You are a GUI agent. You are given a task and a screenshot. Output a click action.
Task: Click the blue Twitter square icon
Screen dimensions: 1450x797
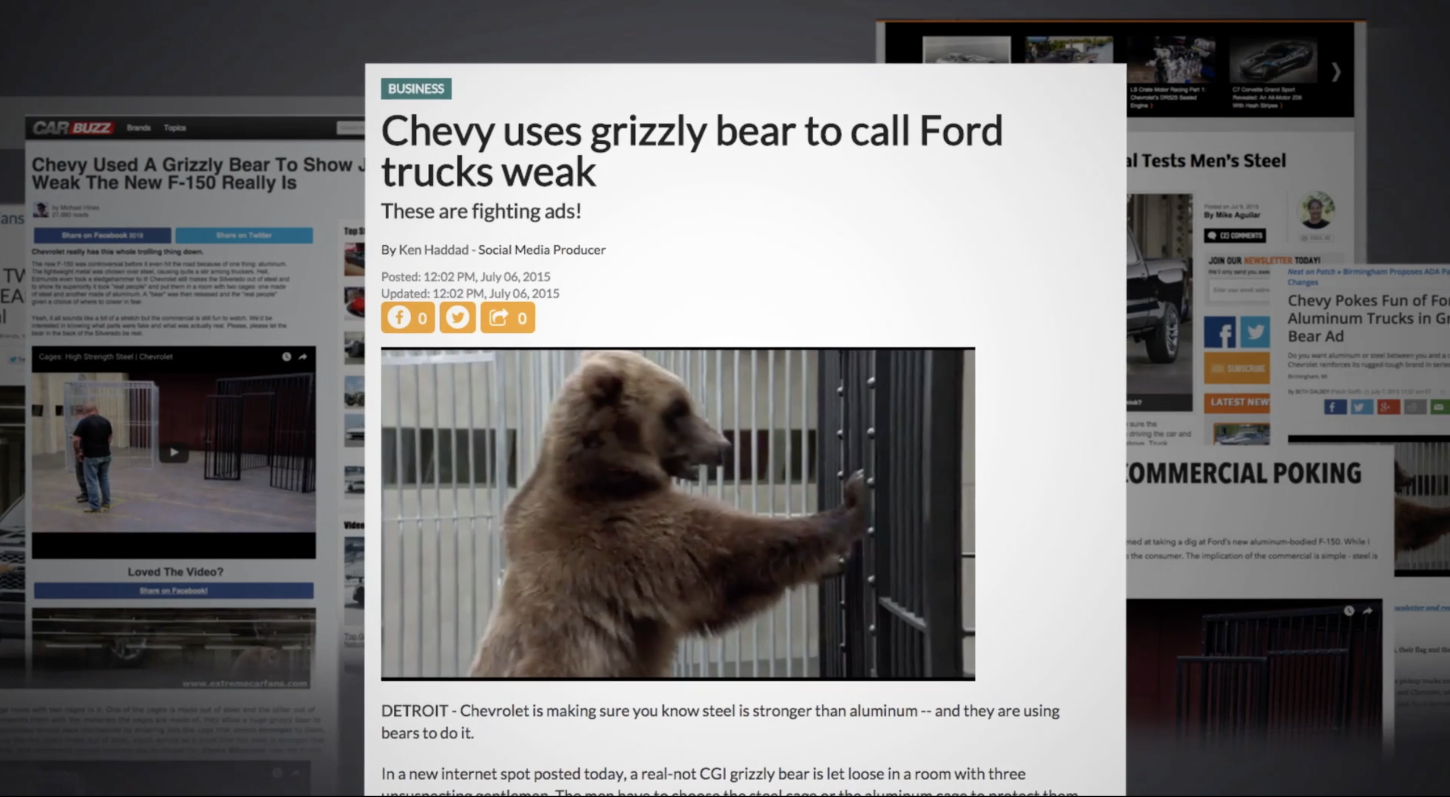pyautogui.click(x=1255, y=332)
